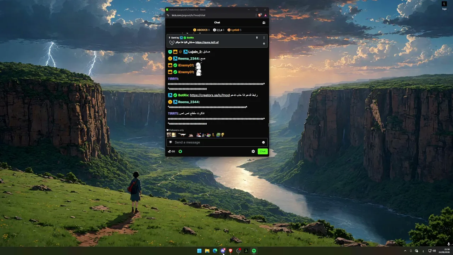
Task: Click the chat identity badge in message box
Action: pyautogui.click(x=171, y=142)
